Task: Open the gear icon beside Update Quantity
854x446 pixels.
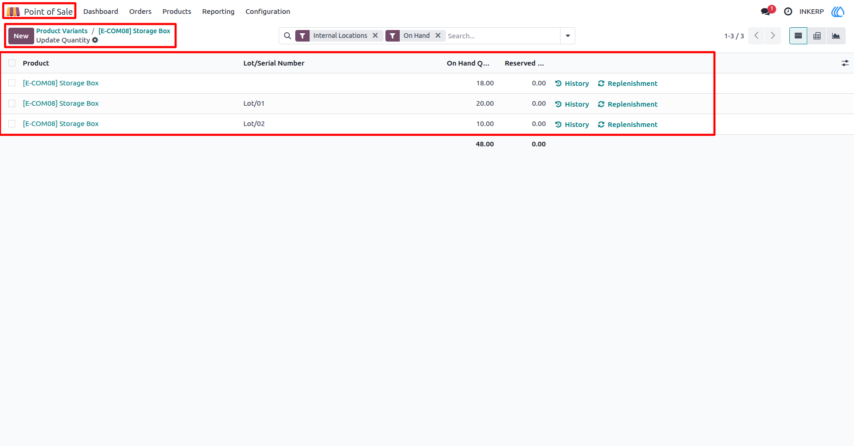Action: pyautogui.click(x=95, y=40)
